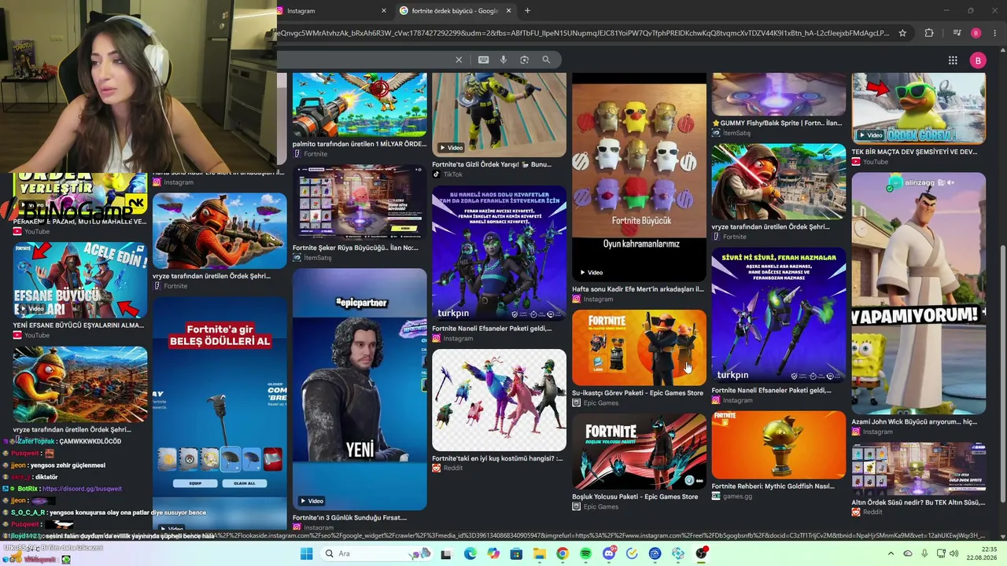Click the microphone tray icon
Image resolution: width=1007 pixels, height=566 pixels.
tap(925, 553)
